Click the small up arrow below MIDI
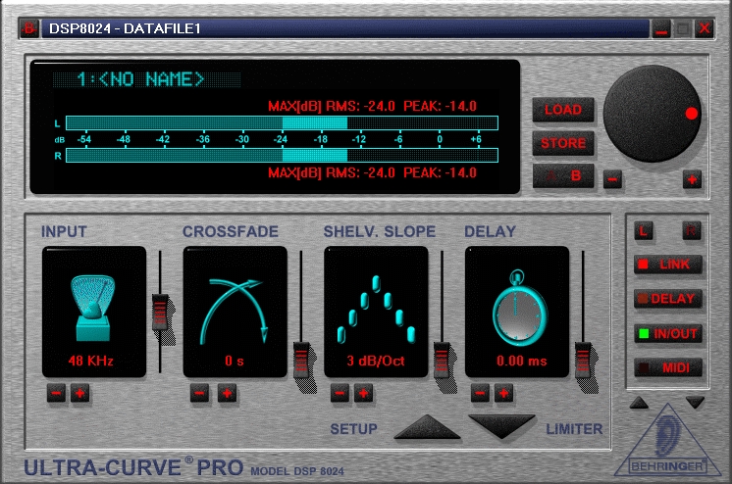The image size is (732, 484). coord(639,403)
